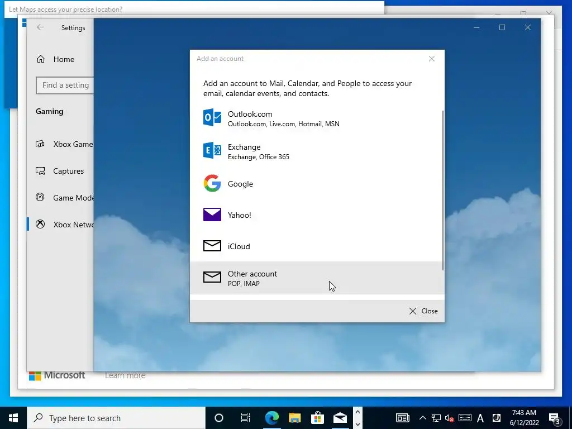
Task: Click the taskbar scroll down arrow
Action: 357,424
